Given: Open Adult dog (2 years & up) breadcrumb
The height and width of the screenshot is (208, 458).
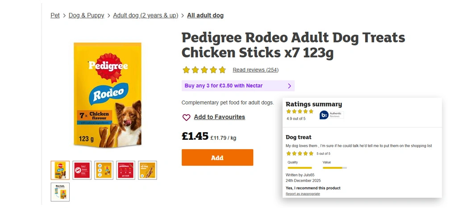Looking at the screenshot, I should [146, 15].
